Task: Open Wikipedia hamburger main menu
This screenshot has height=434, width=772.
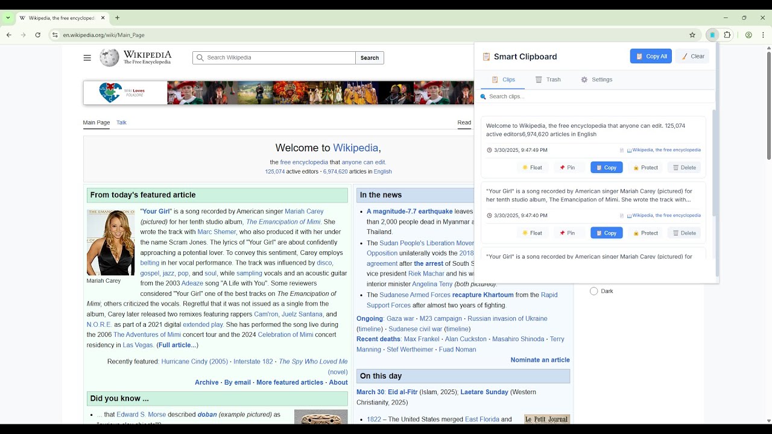Action: [87, 58]
